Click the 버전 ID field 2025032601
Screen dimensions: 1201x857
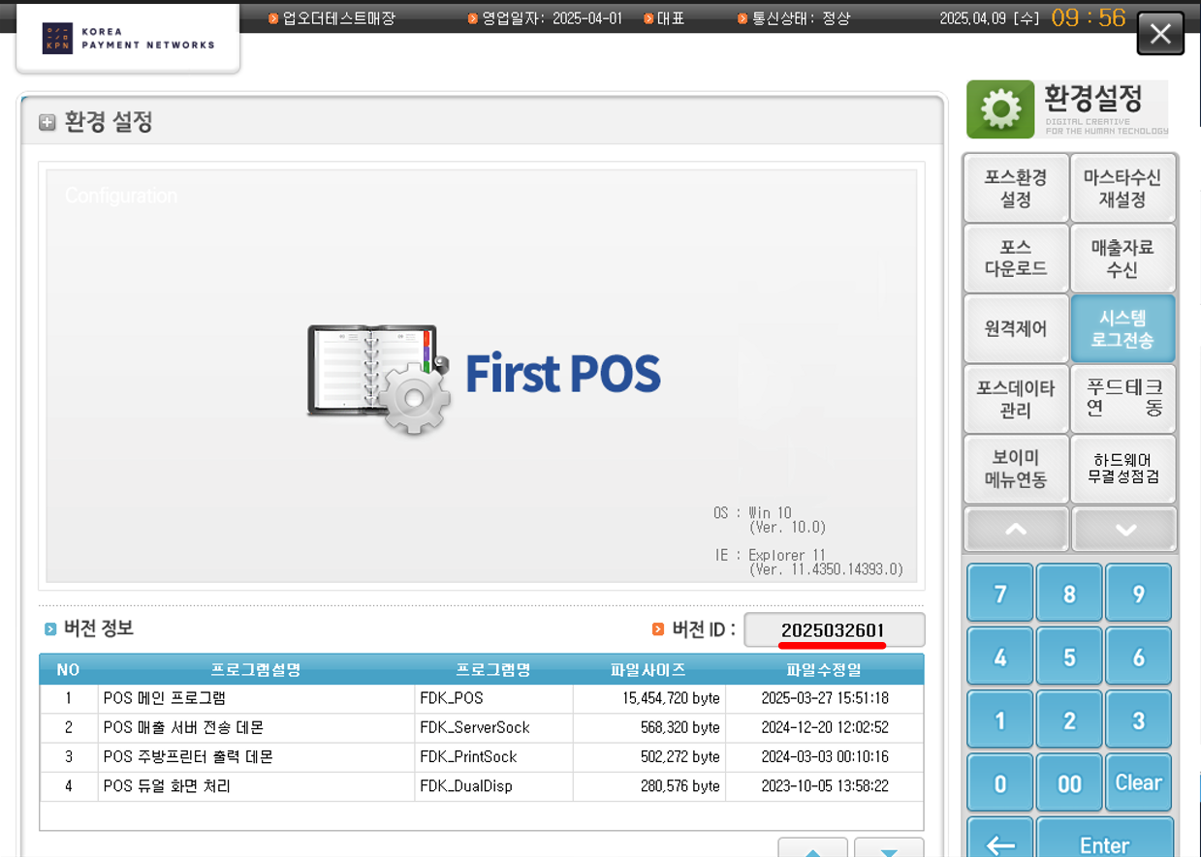pos(835,629)
